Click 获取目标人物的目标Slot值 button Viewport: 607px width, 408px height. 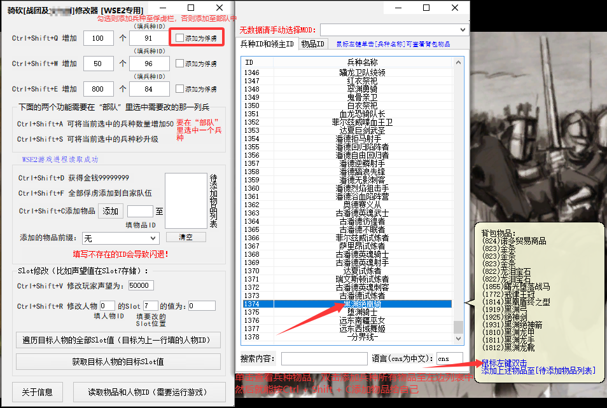pyautogui.click(x=118, y=362)
